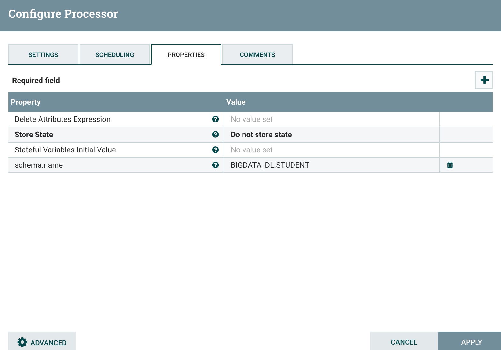
Task: Delete the schema.name property with trash icon
Action: (450, 165)
